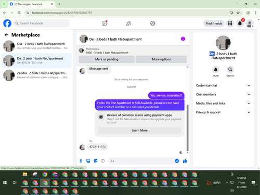The height and width of the screenshot is (195, 260).
Task: Open the account profile avatar menu
Action: pos(250,23)
